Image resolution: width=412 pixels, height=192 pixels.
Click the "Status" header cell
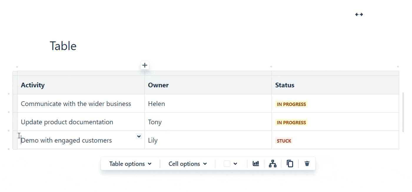[335, 85]
